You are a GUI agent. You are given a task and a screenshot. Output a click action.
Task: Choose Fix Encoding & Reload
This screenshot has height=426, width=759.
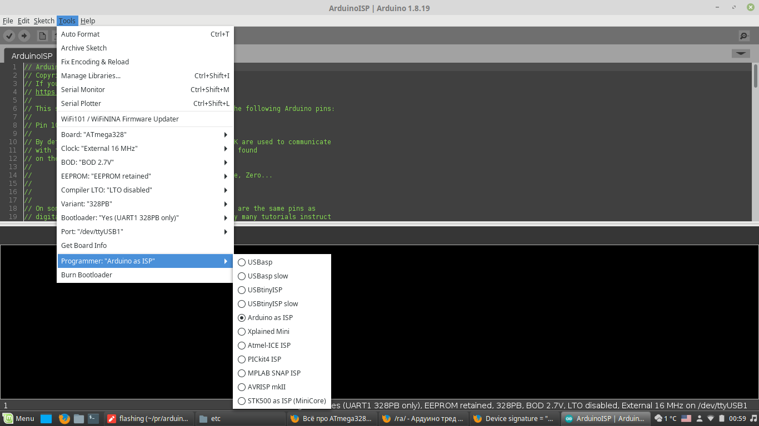pyautogui.click(x=145, y=62)
